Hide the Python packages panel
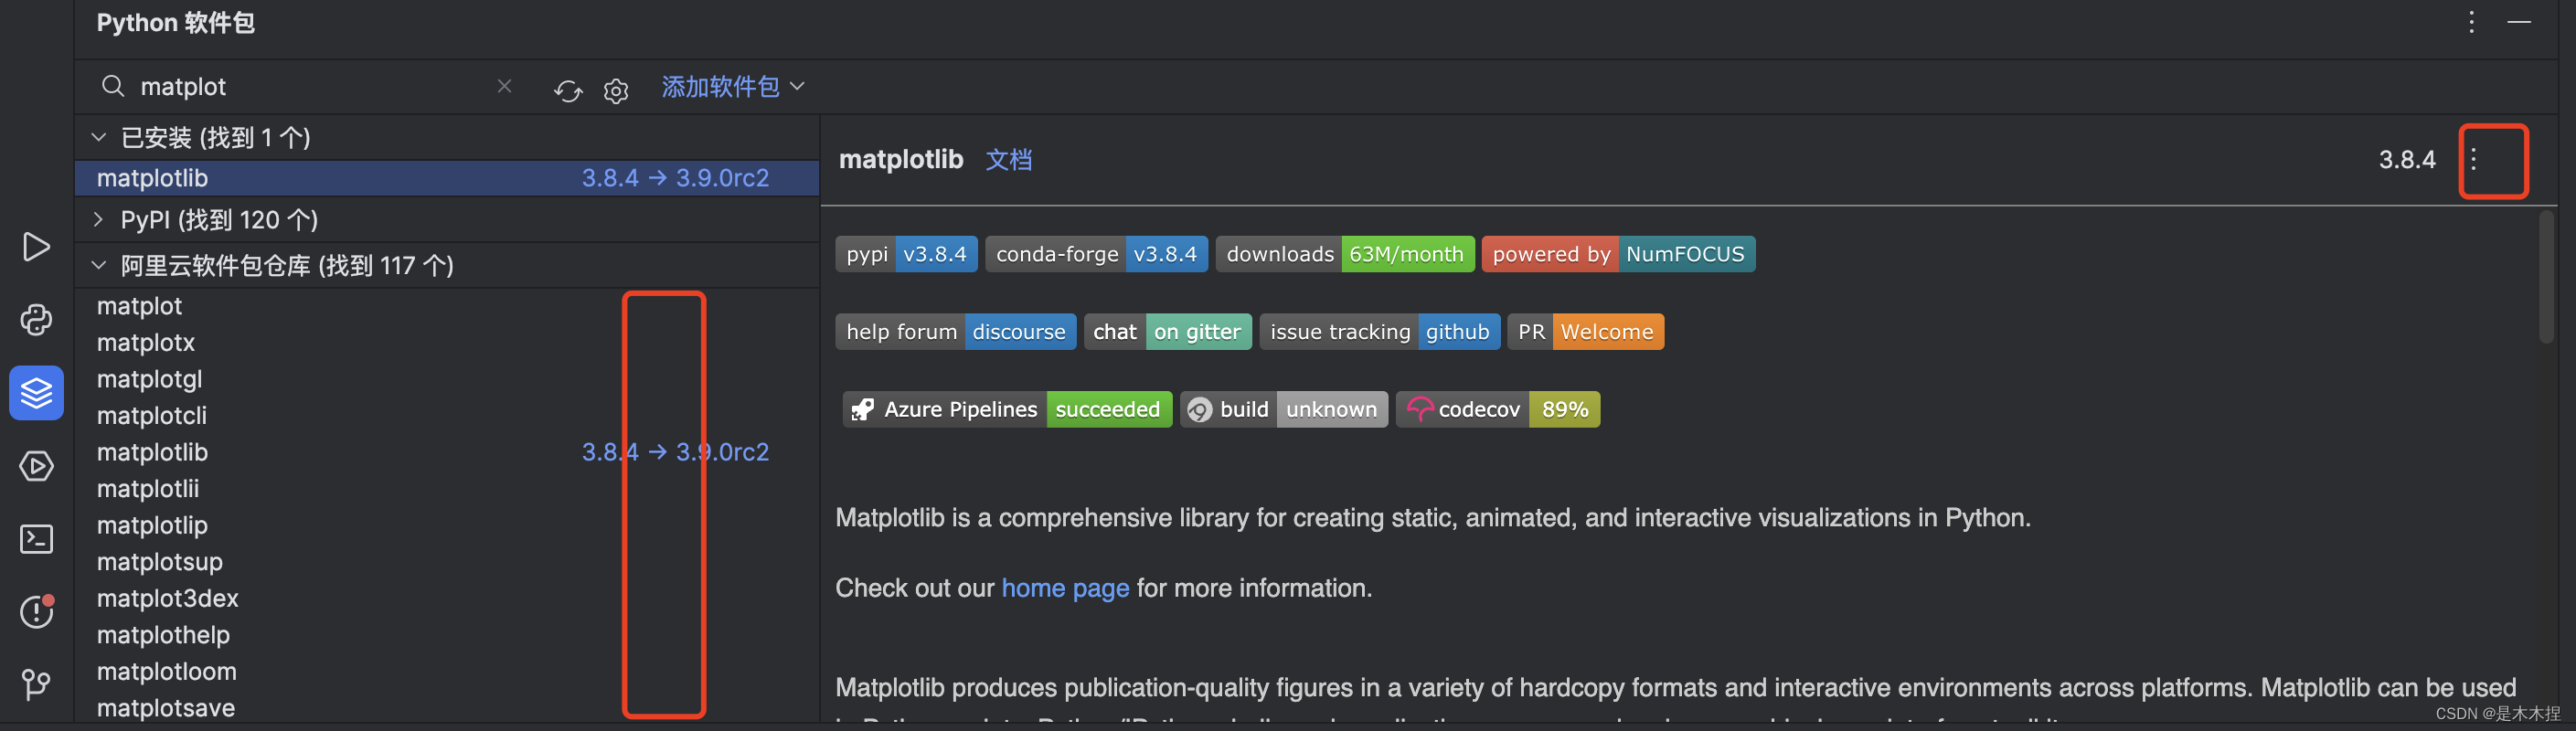 click(x=2519, y=22)
